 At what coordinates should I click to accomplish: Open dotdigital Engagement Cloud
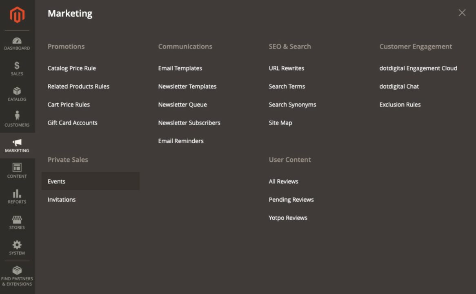(x=418, y=68)
